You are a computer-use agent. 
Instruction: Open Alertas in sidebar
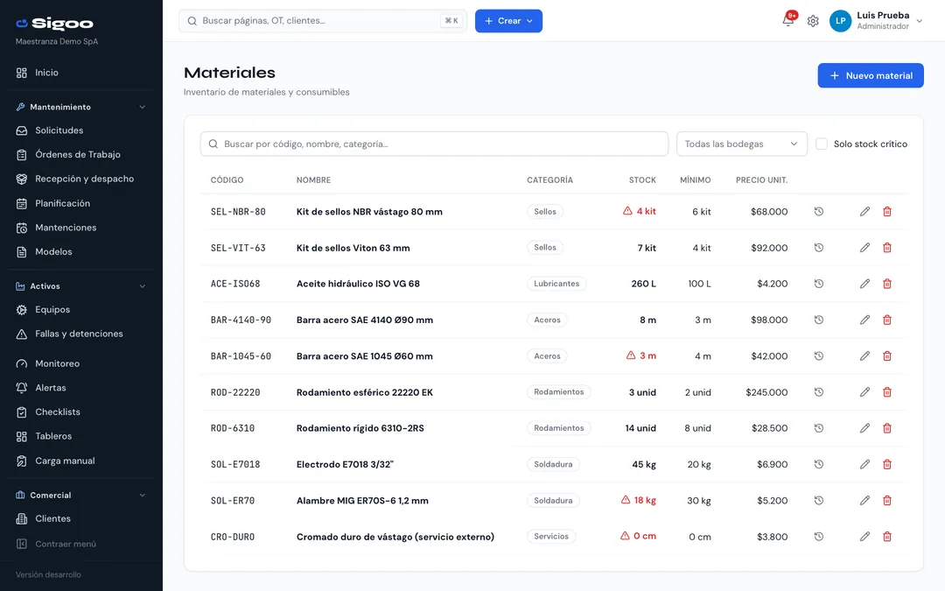tap(81, 388)
